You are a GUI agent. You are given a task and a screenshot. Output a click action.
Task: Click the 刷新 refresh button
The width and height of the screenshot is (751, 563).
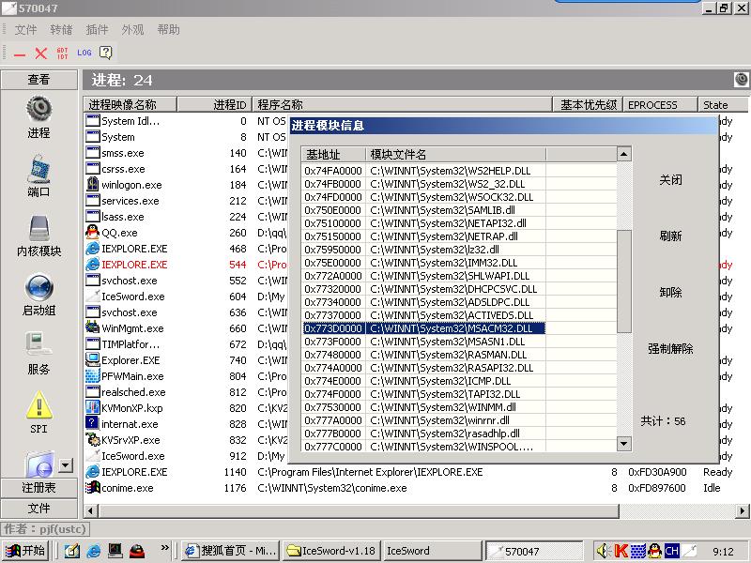670,236
